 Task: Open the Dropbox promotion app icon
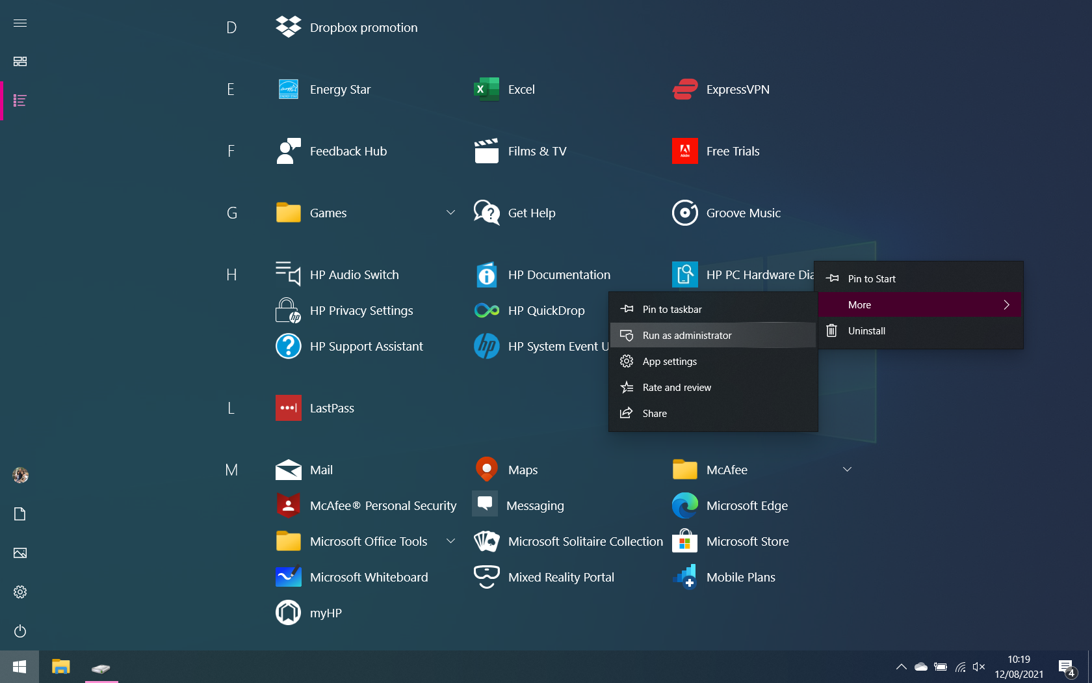tap(288, 27)
